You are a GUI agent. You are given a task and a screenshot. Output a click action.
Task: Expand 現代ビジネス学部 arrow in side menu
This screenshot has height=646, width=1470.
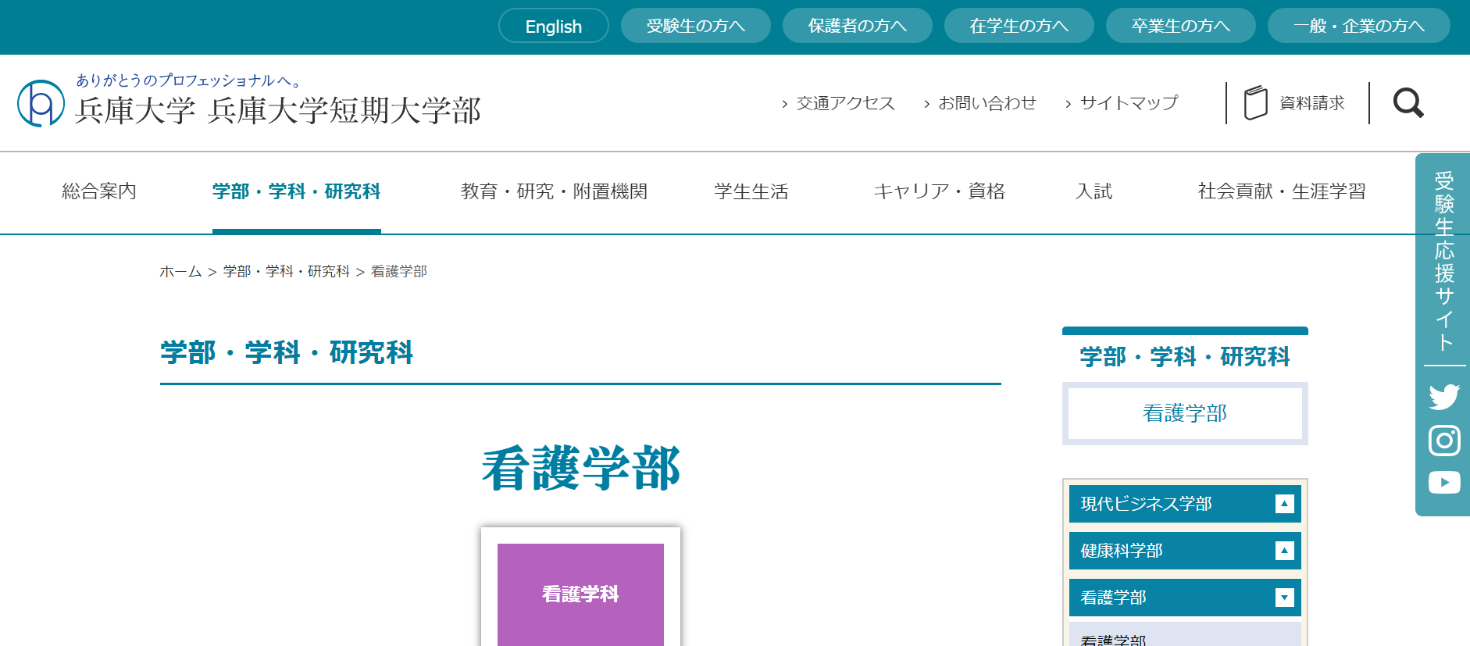point(1284,504)
